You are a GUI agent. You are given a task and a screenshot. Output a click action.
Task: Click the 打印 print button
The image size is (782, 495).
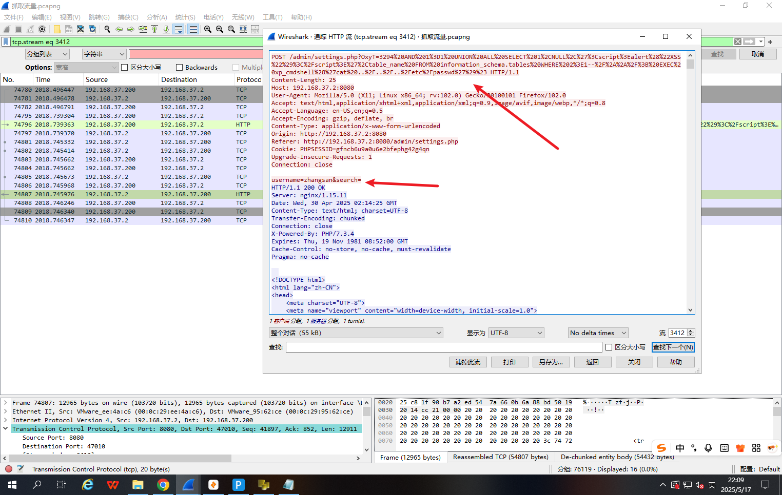coord(510,362)
